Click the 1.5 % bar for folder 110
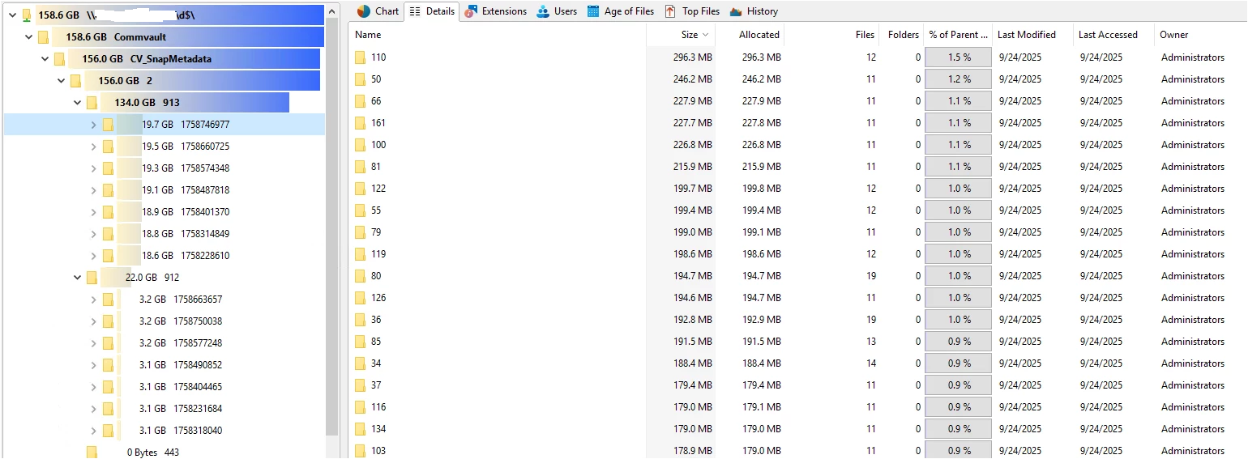This screenshot has height=459, width=1248. coord(959,57)
